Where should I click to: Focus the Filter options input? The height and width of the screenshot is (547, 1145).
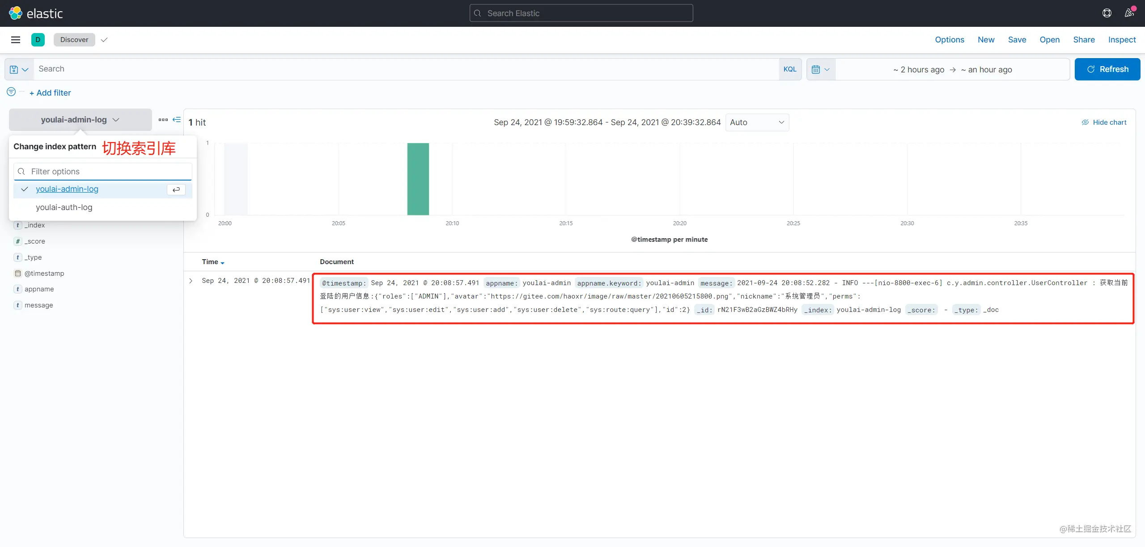tap(103, 172)
